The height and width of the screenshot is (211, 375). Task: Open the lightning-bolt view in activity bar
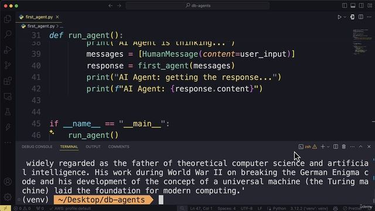pyautogui.click(x=8, y=127)
